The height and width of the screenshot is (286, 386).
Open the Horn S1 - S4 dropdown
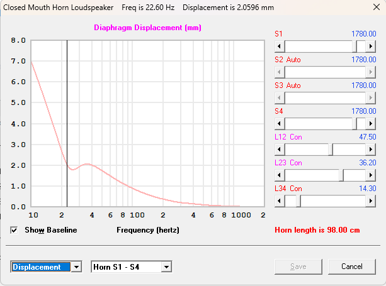pos(166,267)
